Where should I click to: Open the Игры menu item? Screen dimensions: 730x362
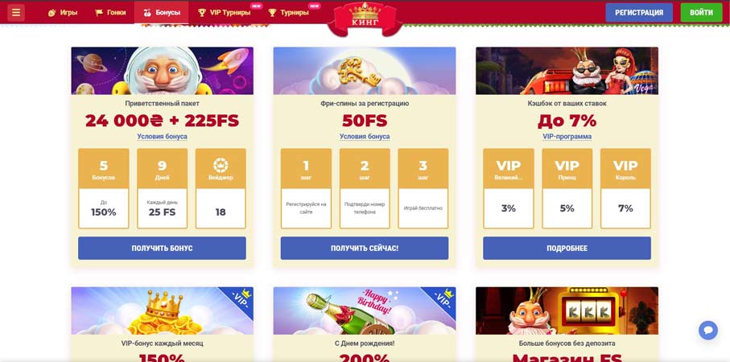point(63,13)
